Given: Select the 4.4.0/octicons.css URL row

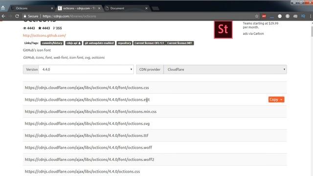Looking at the screenshot, I should tap(155, 171).
